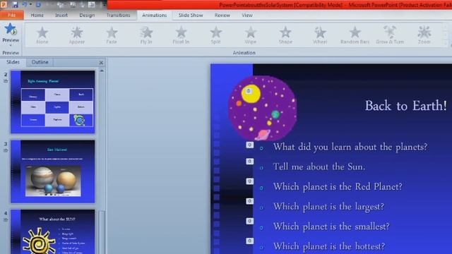Open the View ribbon tab
This screenshot has height=254, width=452.
point(247,16)
